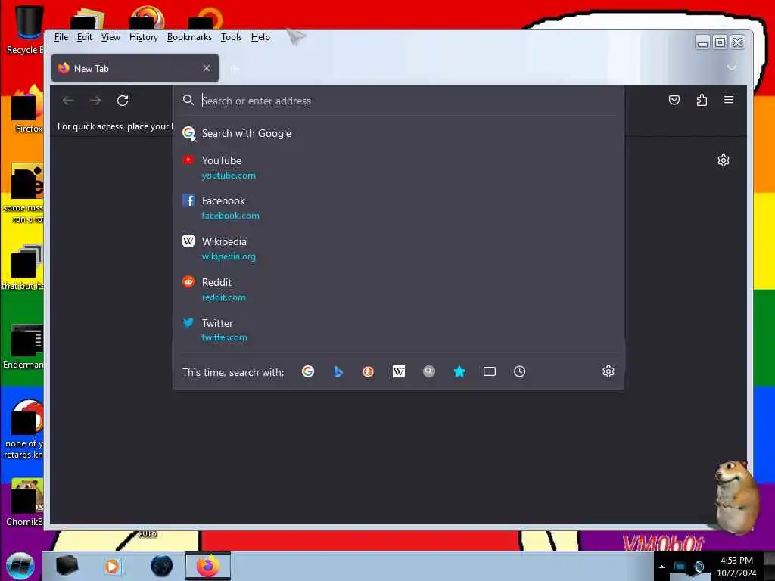Open the Tools menu
This screenshot has width=775, height=581.
click(x=232, y=37)
